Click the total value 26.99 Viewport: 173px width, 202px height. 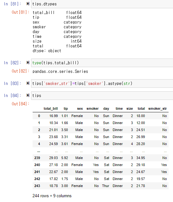[141, 137]
